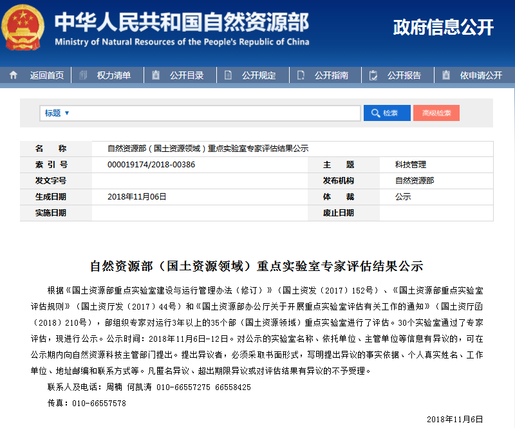Click the 公开规定 page icon
Image resolution: width=515 pixels, height=428 pixels.
click(x=229, y=75)
